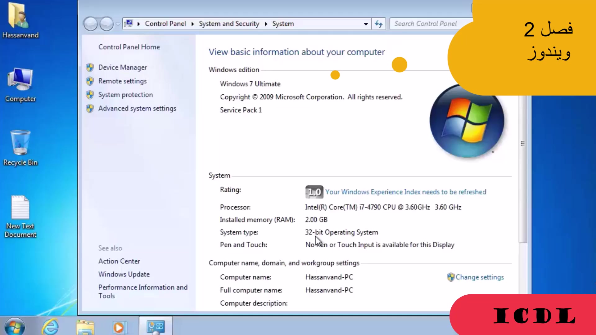Open Performance Information and Tools
The image size is (596, 335).
(143, 292)
